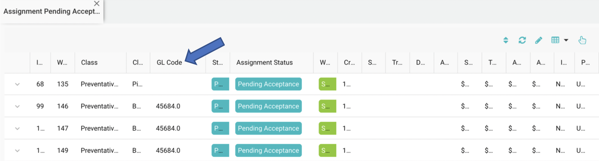Select the Assignment Pending Accept tab
The height and width of the screenshot is (161, 599).
pos(52,11)
